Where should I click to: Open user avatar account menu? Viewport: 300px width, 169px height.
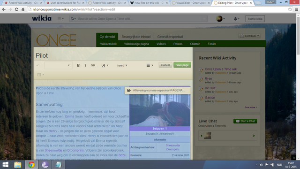point(220,19)
